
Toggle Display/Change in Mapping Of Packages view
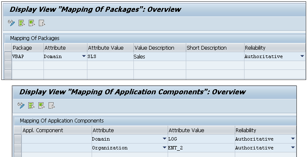[x=11, y=23]
